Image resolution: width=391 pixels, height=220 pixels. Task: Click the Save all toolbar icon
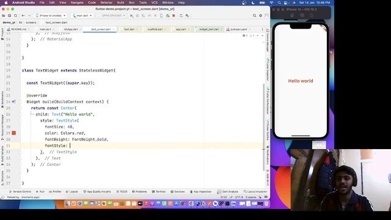(10, 15)
